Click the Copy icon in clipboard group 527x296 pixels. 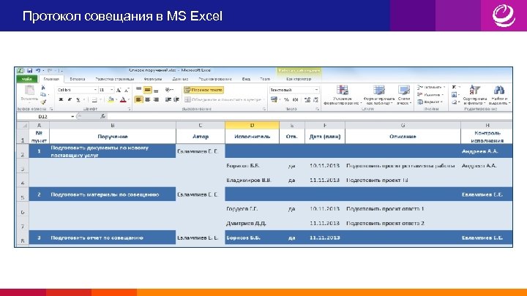tap(43, 94)
